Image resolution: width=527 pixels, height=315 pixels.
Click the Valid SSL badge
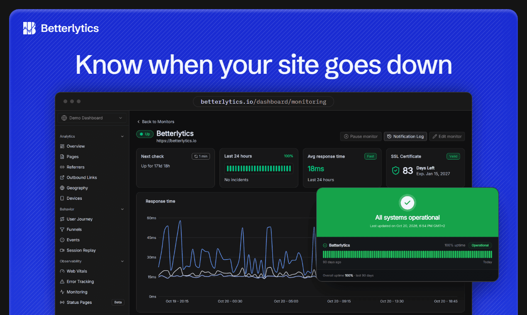pos(453,156)
